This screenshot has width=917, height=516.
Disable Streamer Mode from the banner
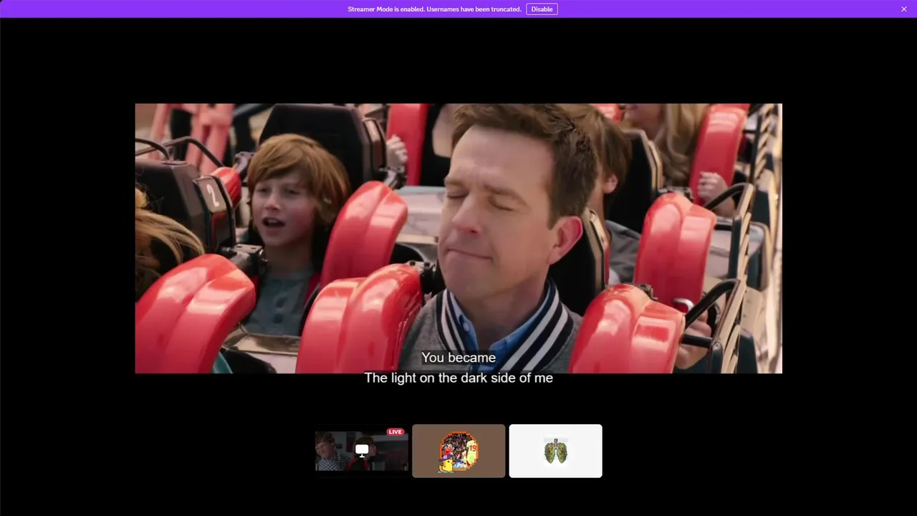tap(542, 9)
